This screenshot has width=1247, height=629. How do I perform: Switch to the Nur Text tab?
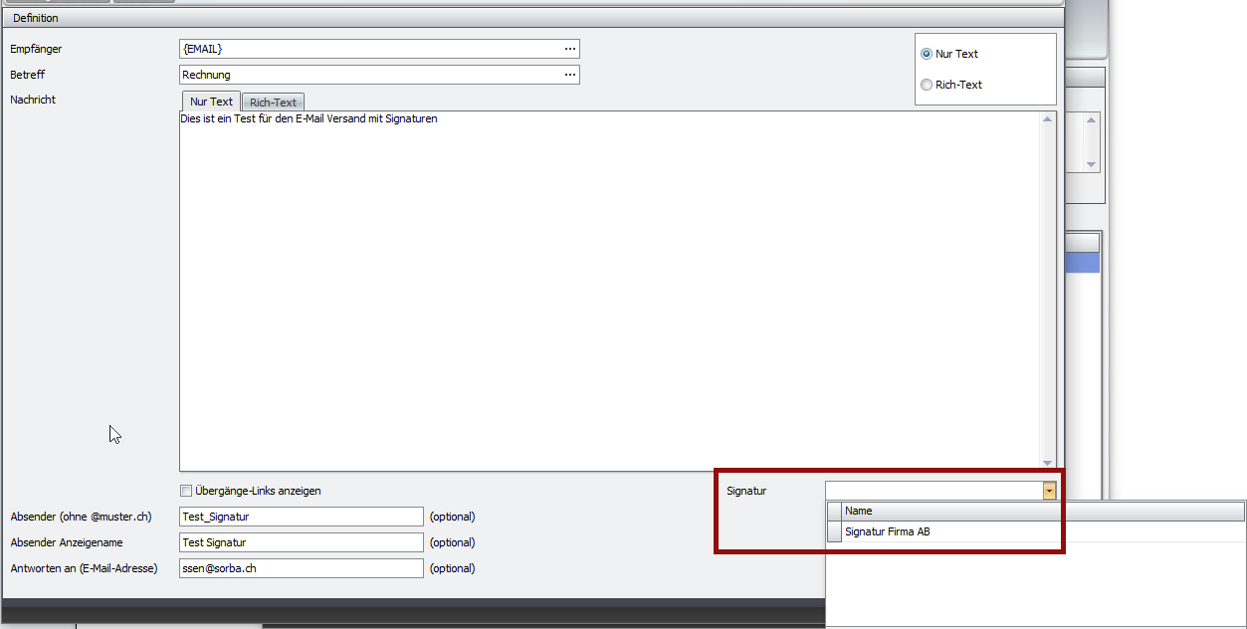pyautogui.click(x=211, y=102)
